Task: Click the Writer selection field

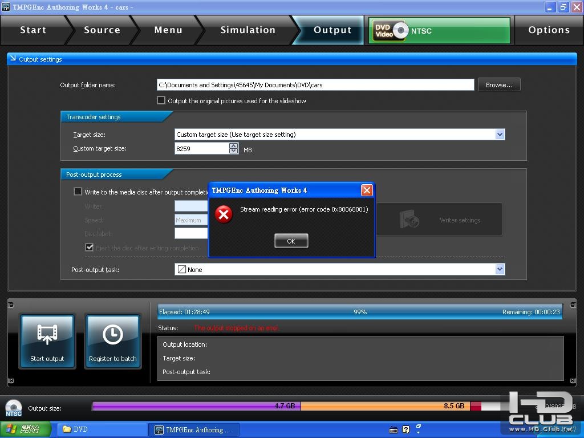Action: tap(192, 206)
